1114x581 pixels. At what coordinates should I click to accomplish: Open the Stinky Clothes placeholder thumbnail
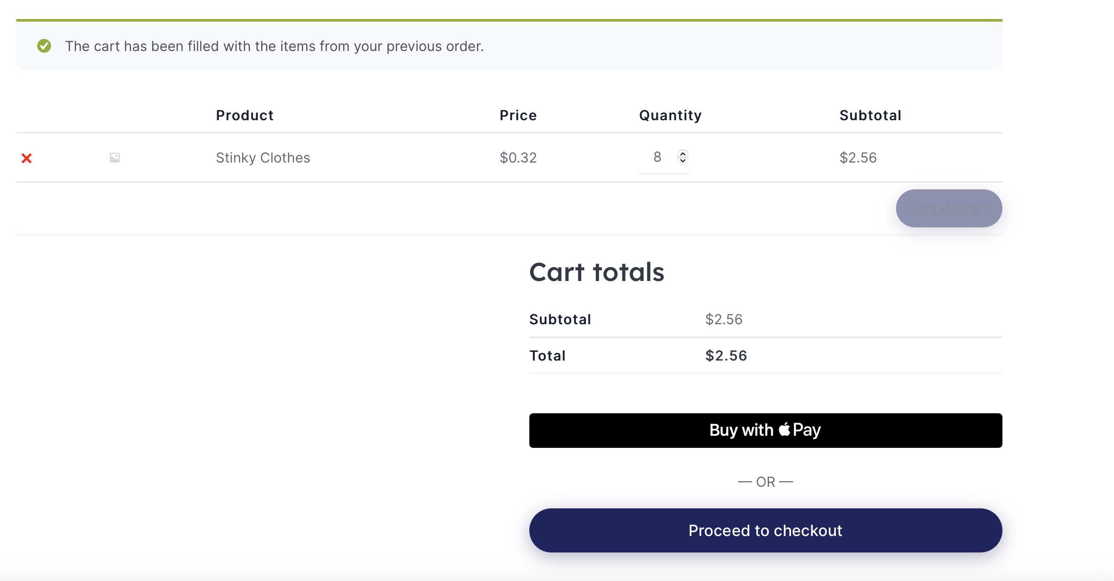[x=115, y=157]
